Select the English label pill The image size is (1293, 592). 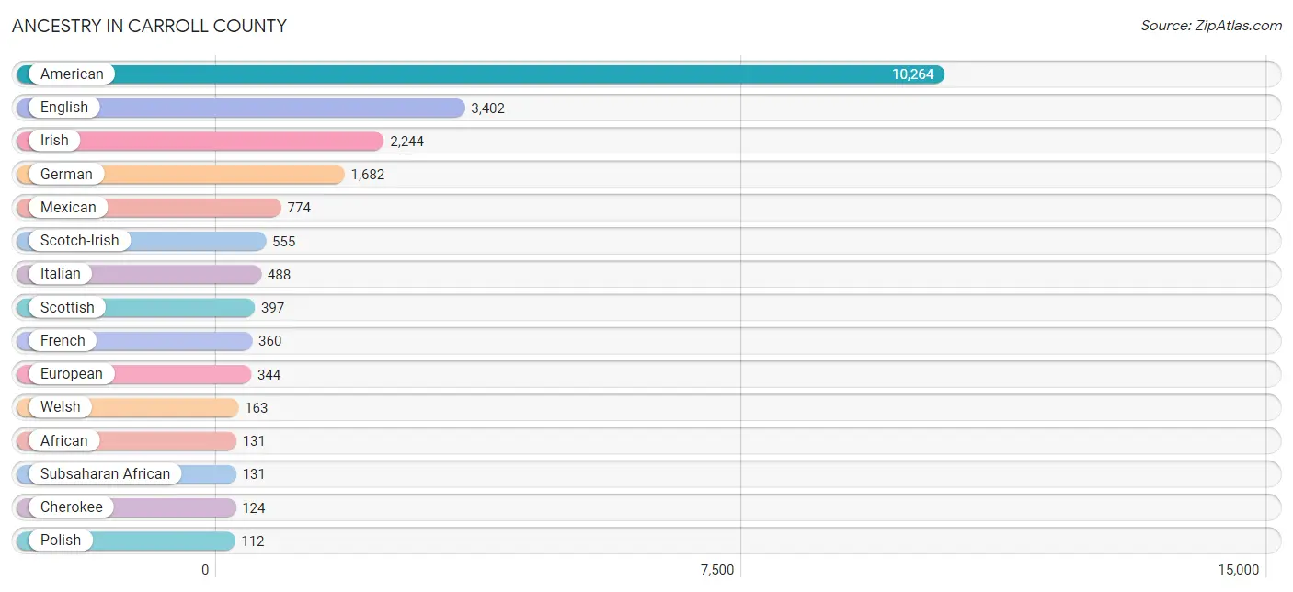click(x=64, y=108)
